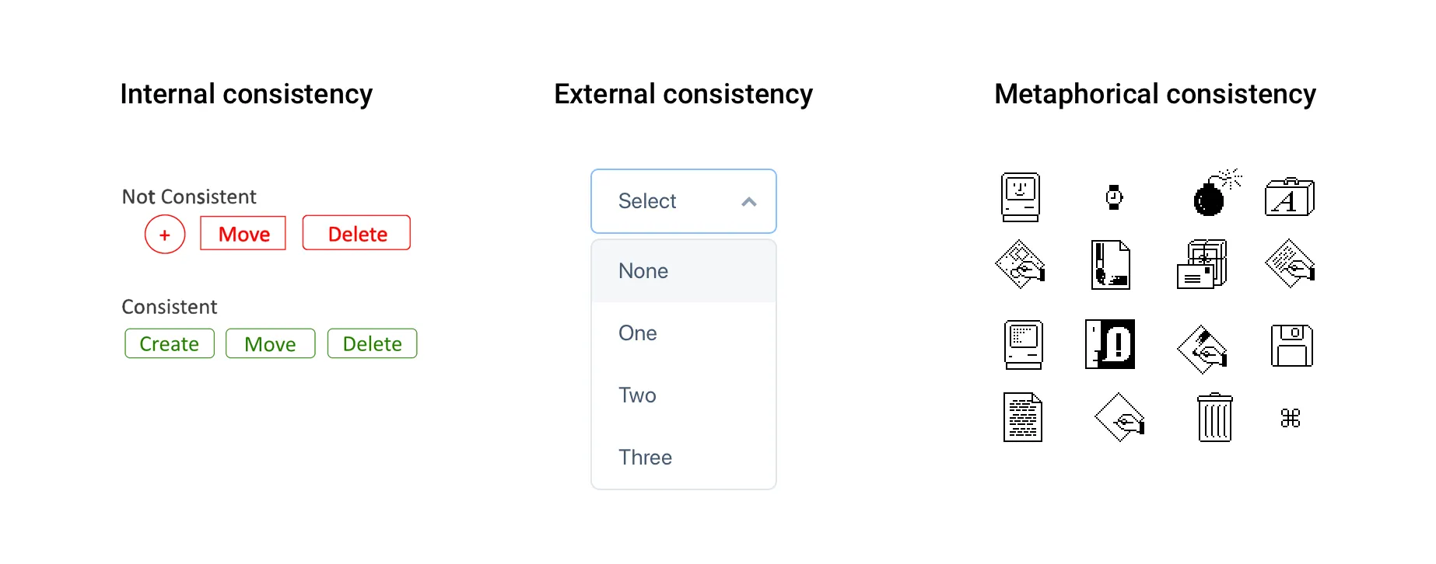This screenshot has height=564, width=1436.
Task: Collapse the Select dropdown using its chevron
Action: click(x=748, y=202)
